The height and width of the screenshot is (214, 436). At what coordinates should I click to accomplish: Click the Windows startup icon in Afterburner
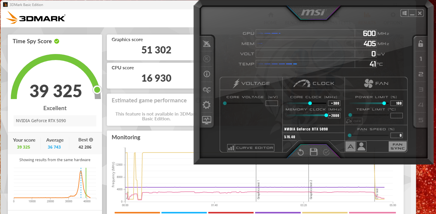(404, 13)
